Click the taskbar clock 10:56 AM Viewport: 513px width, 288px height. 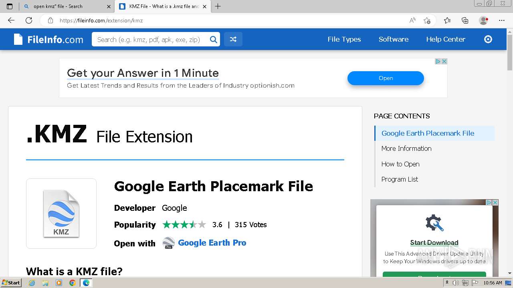493,283
